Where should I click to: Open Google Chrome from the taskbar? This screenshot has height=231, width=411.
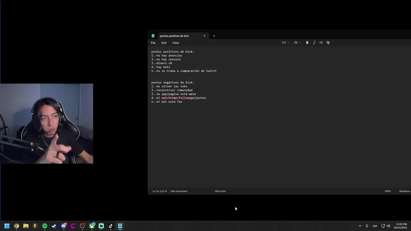click(16, 226)
